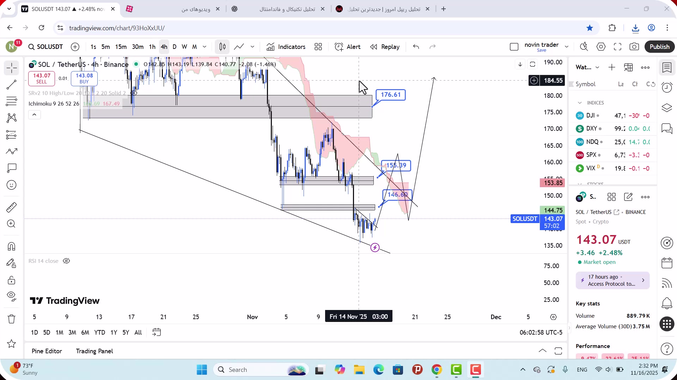Undo the last chart action

pos(416,47)
